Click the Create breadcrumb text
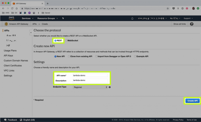 click(x=44, y=24)
